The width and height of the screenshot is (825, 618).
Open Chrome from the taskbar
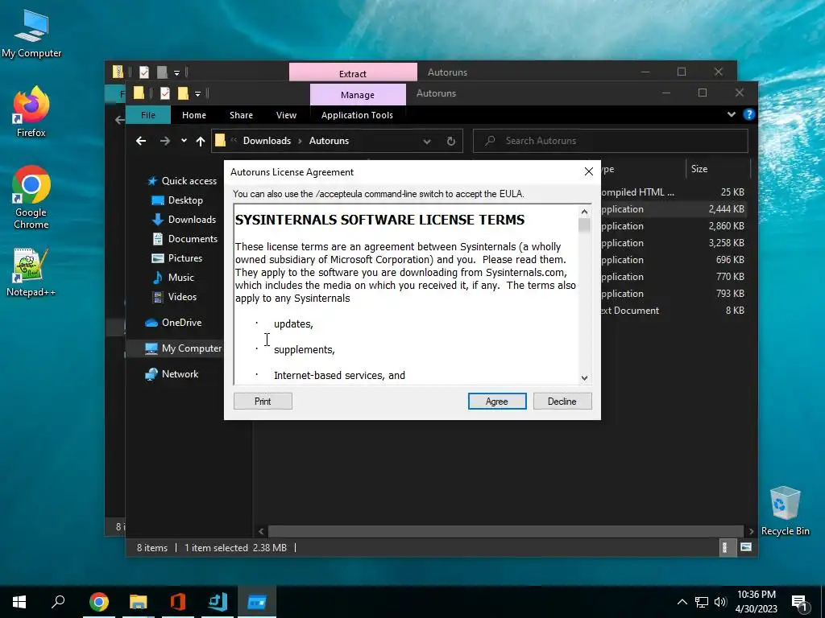[99, 602]
